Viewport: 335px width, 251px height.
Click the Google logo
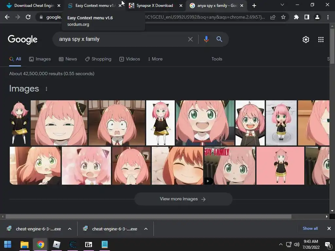click(23, 40)
